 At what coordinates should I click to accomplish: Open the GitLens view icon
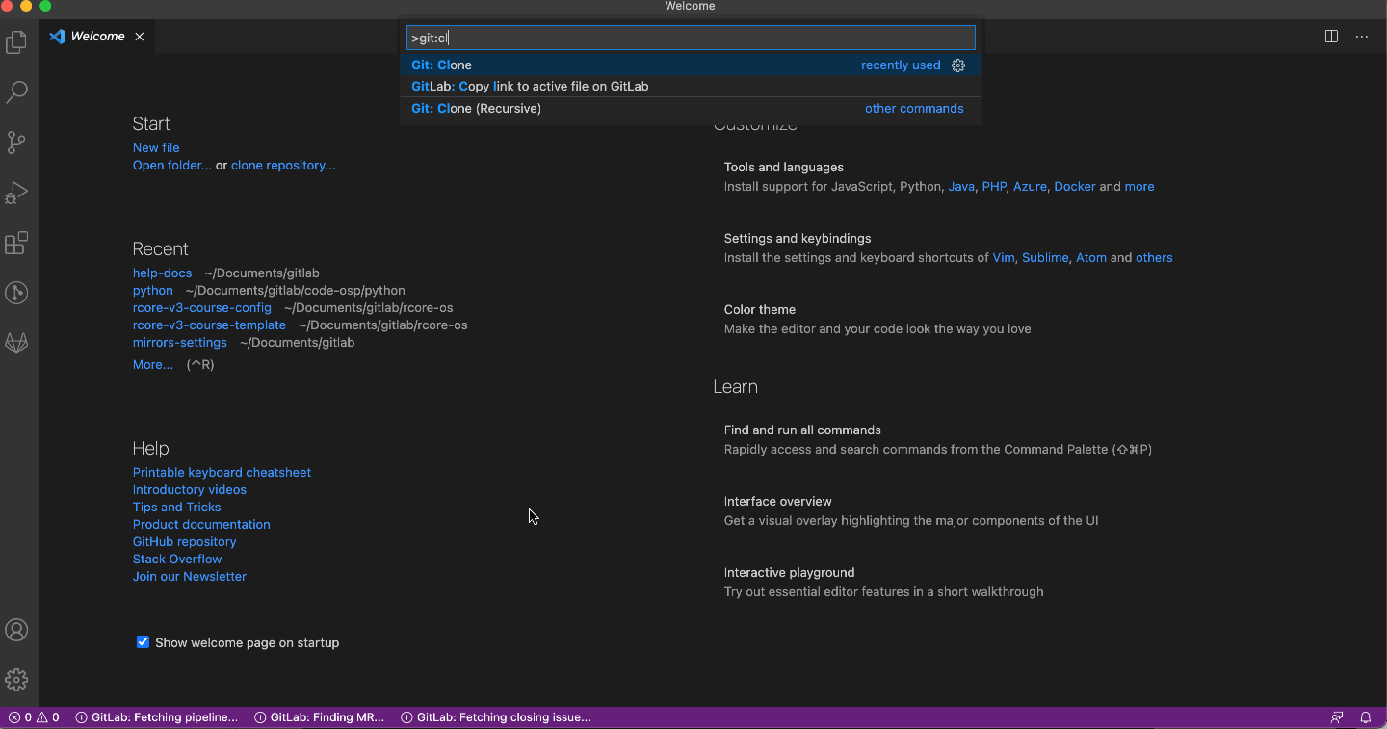click(x=16, y=293)
